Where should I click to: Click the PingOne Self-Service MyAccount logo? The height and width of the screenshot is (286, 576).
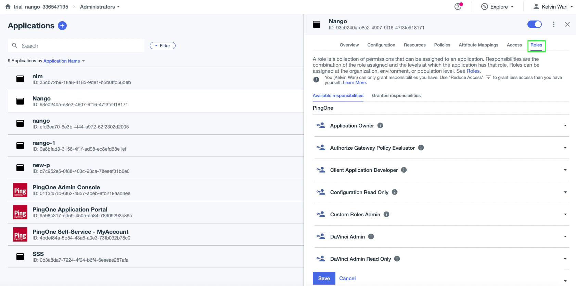pyautogui.click(x=20, y=234)
